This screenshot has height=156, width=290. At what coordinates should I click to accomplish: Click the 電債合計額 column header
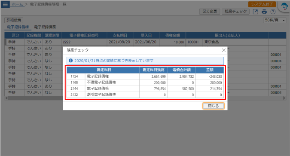pos(182,70)
